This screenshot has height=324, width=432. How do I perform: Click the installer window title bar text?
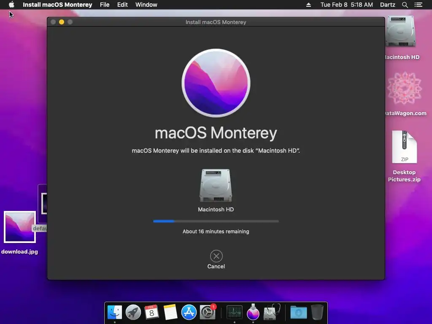[x=216, y=22]
